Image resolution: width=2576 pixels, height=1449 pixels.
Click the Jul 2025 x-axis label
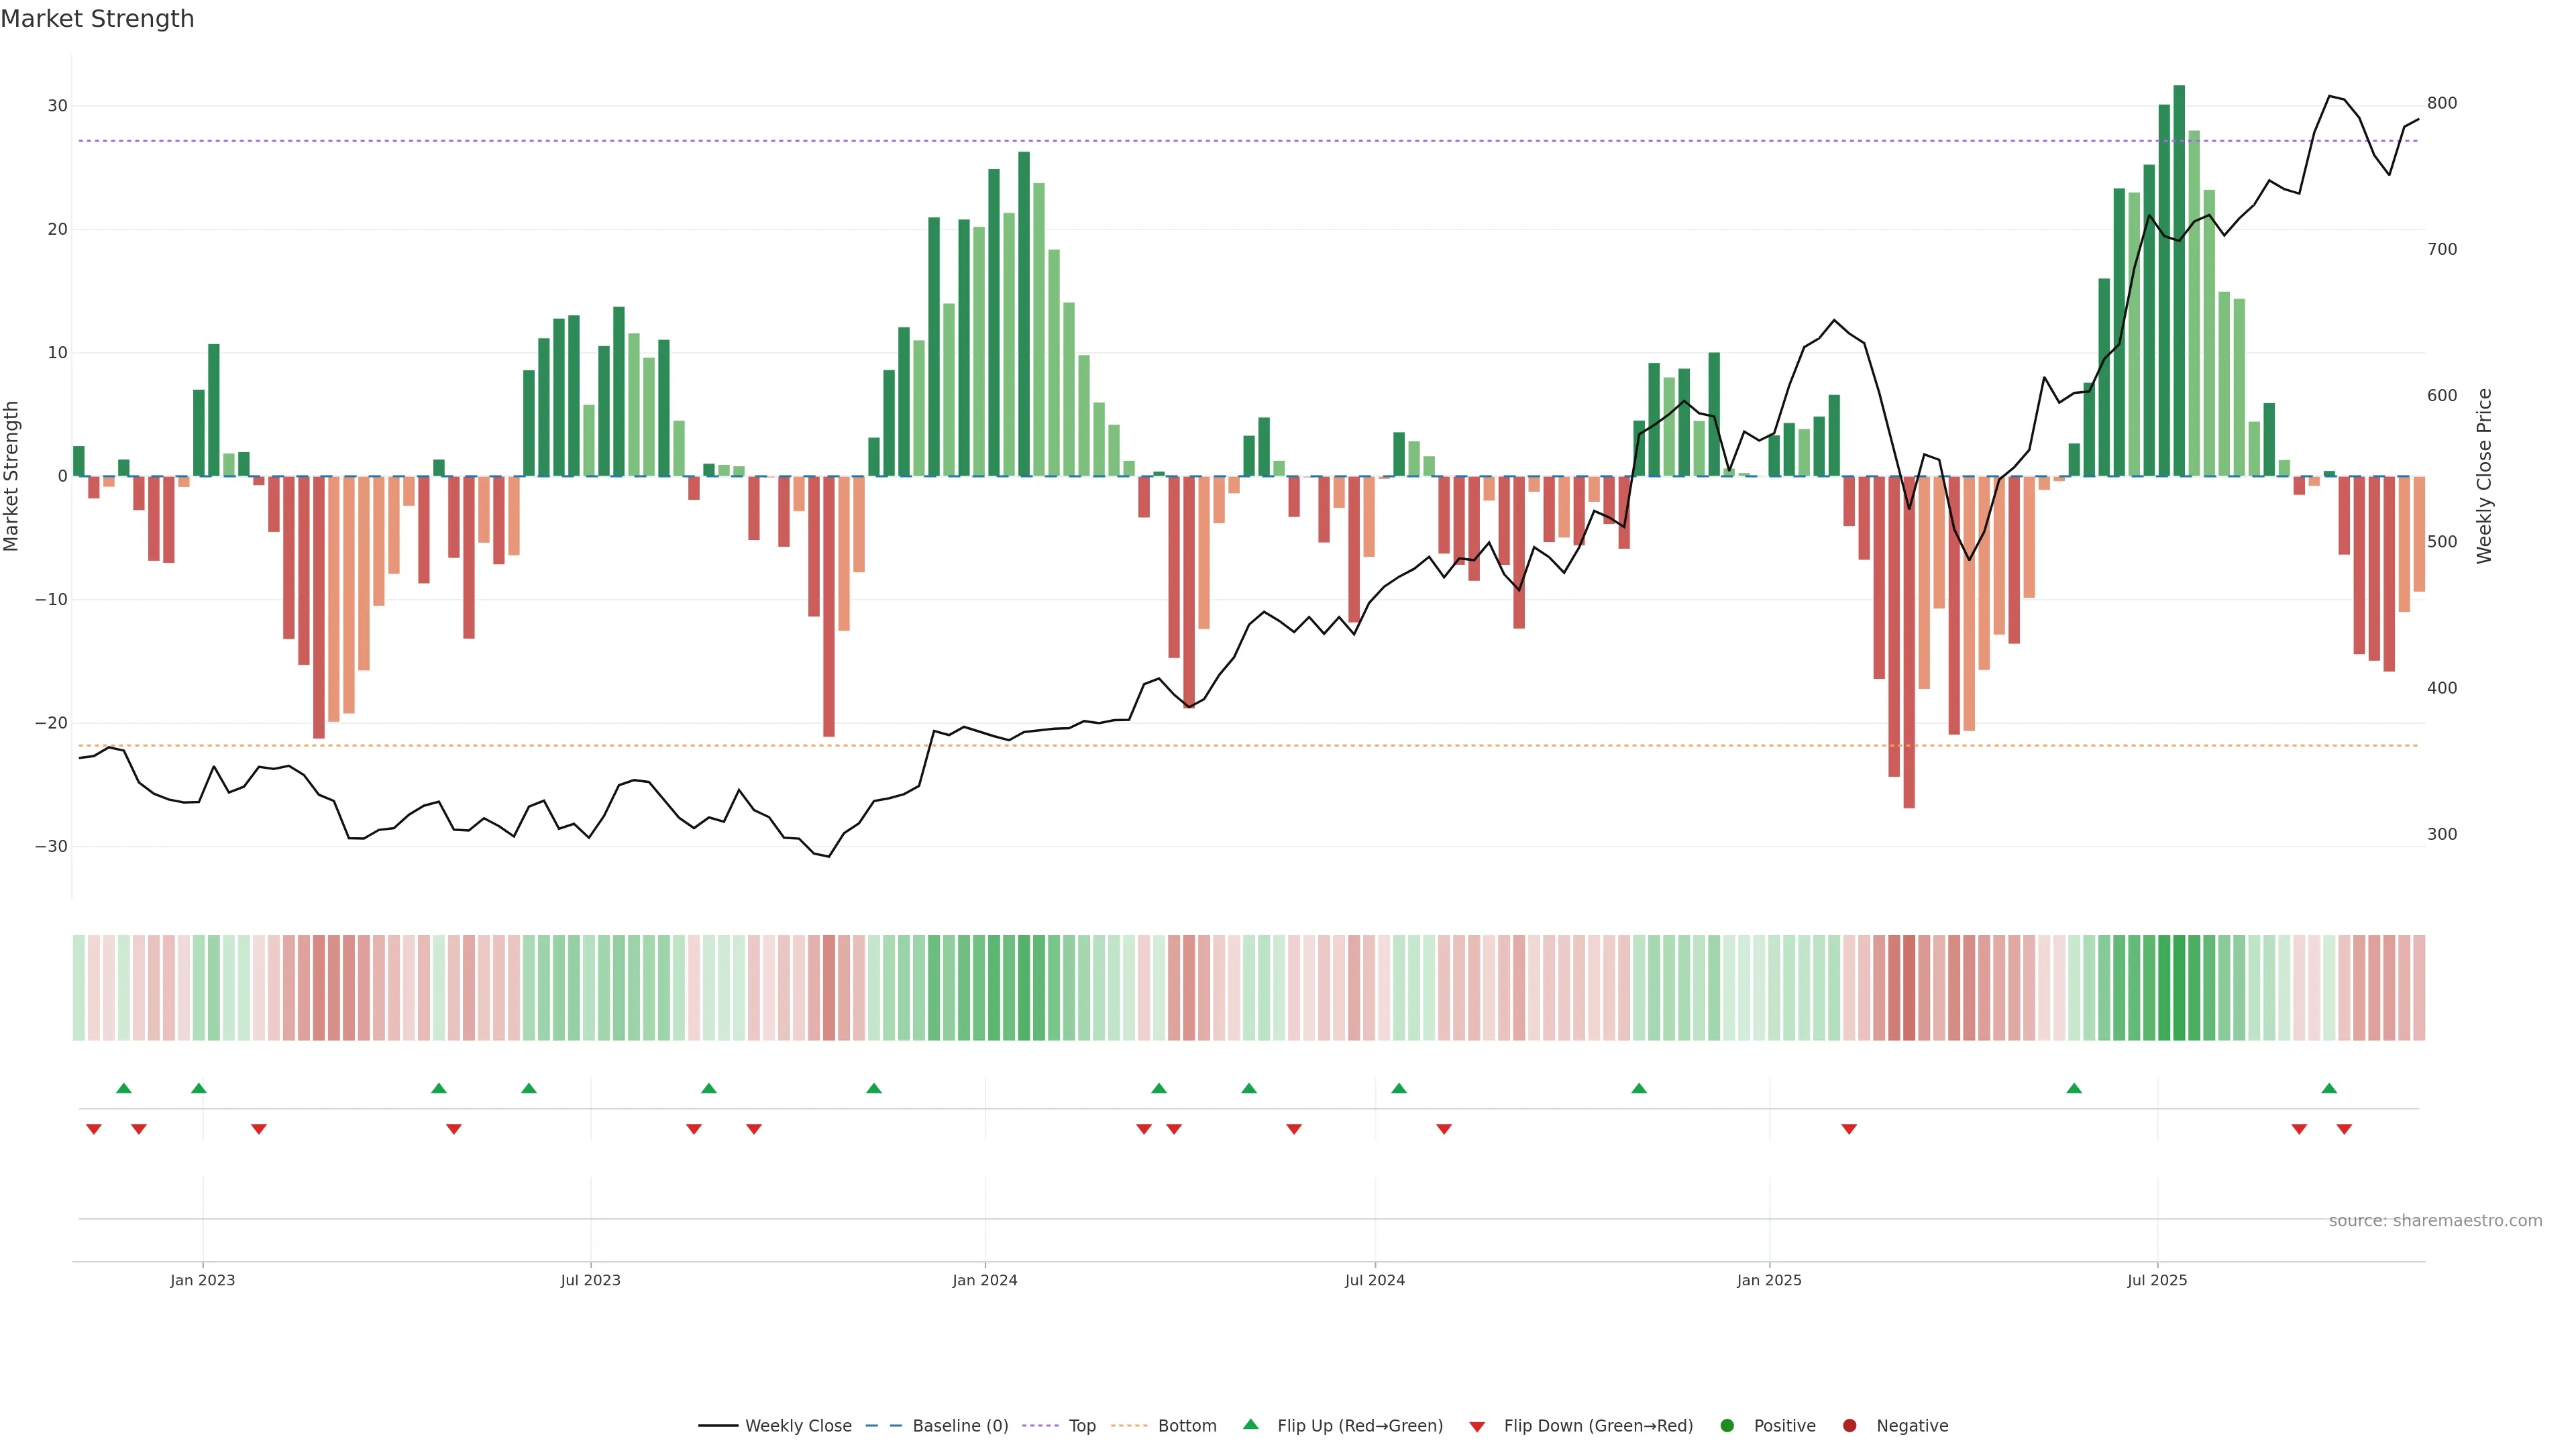pos(2157,1280)
